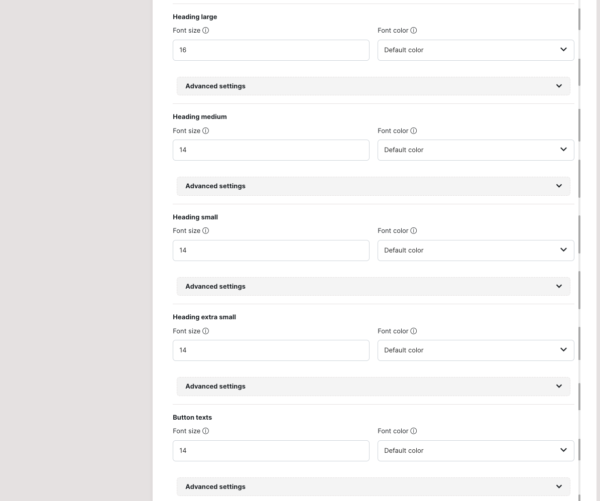This screenshot has height=501, width=600.
Task: Open Button texts Font color dropdown
Action: tap(475, 451)
